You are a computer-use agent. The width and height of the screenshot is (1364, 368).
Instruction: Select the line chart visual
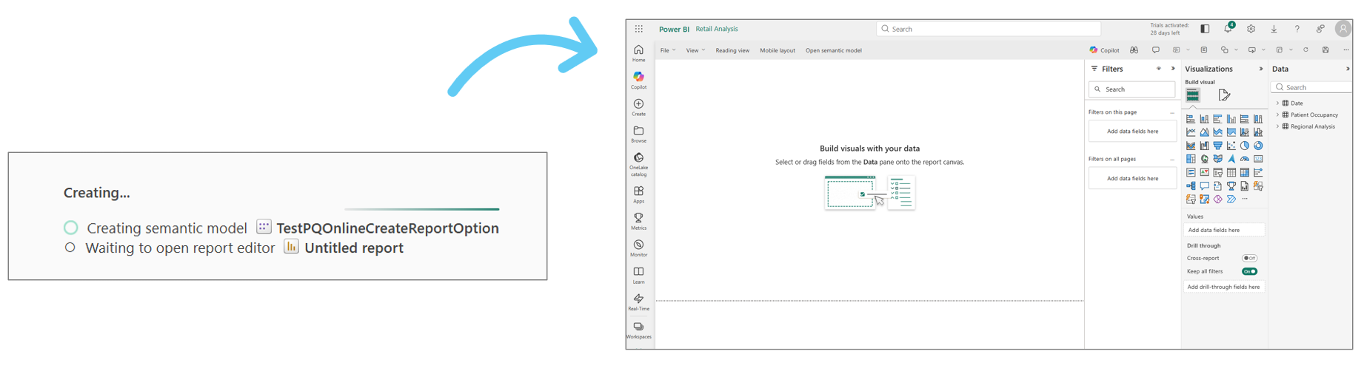[1191, 132]
